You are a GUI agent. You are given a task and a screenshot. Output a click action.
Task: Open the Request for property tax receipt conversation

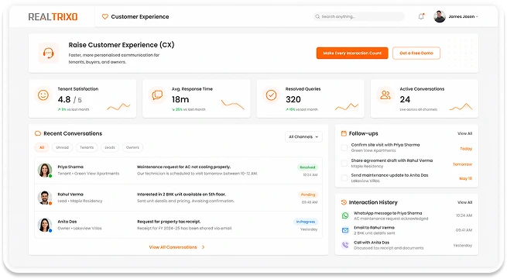pyautogui.click(x=179, y=225)
